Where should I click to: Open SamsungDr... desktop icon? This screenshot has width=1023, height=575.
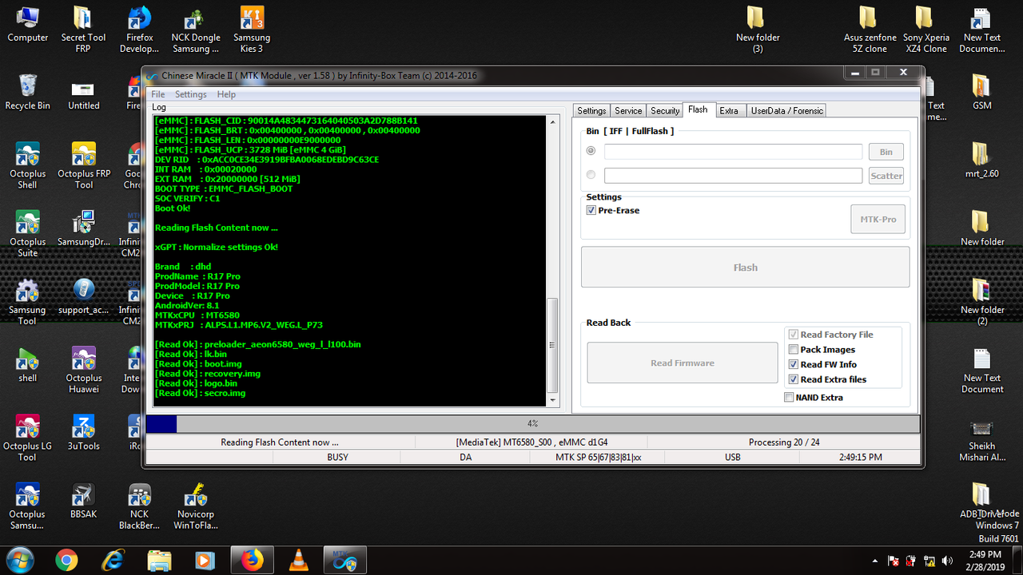pos(83,229)
